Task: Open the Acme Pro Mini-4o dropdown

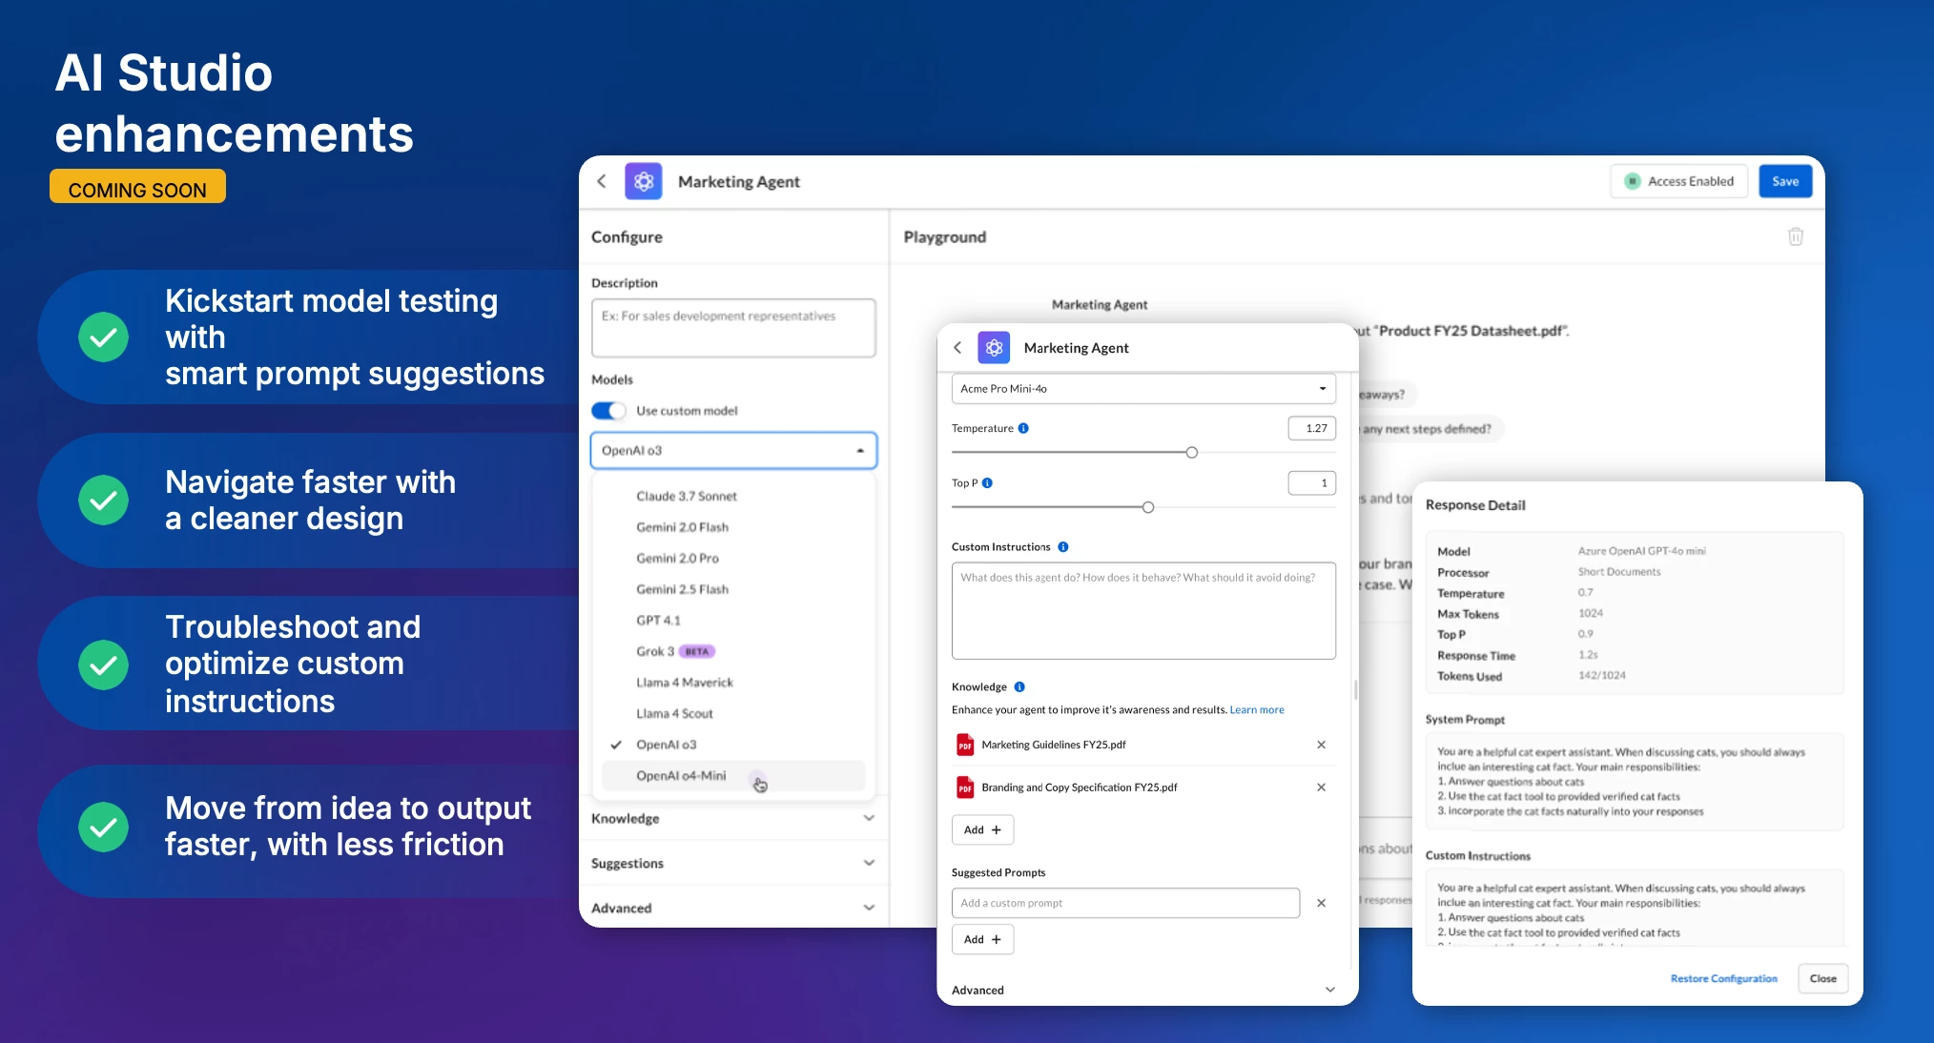Action: point(1142,389)
